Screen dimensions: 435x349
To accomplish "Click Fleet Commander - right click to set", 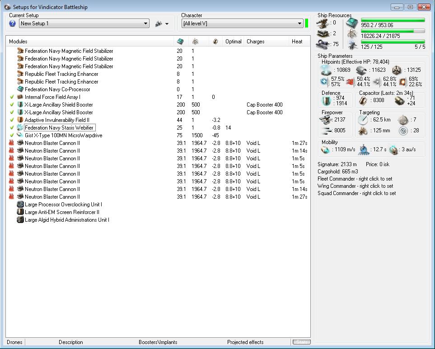I will click(x=355, y=179).
